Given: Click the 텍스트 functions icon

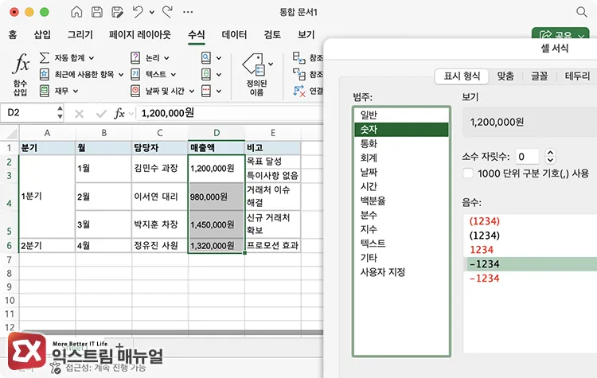Looking at the screenshot, I should pos(135,74).
